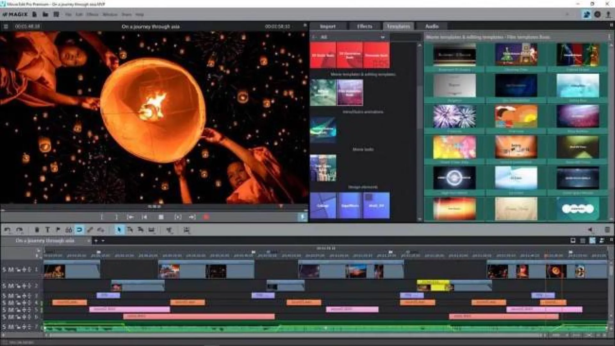Toggle Solo on track 7

point(4,327)
